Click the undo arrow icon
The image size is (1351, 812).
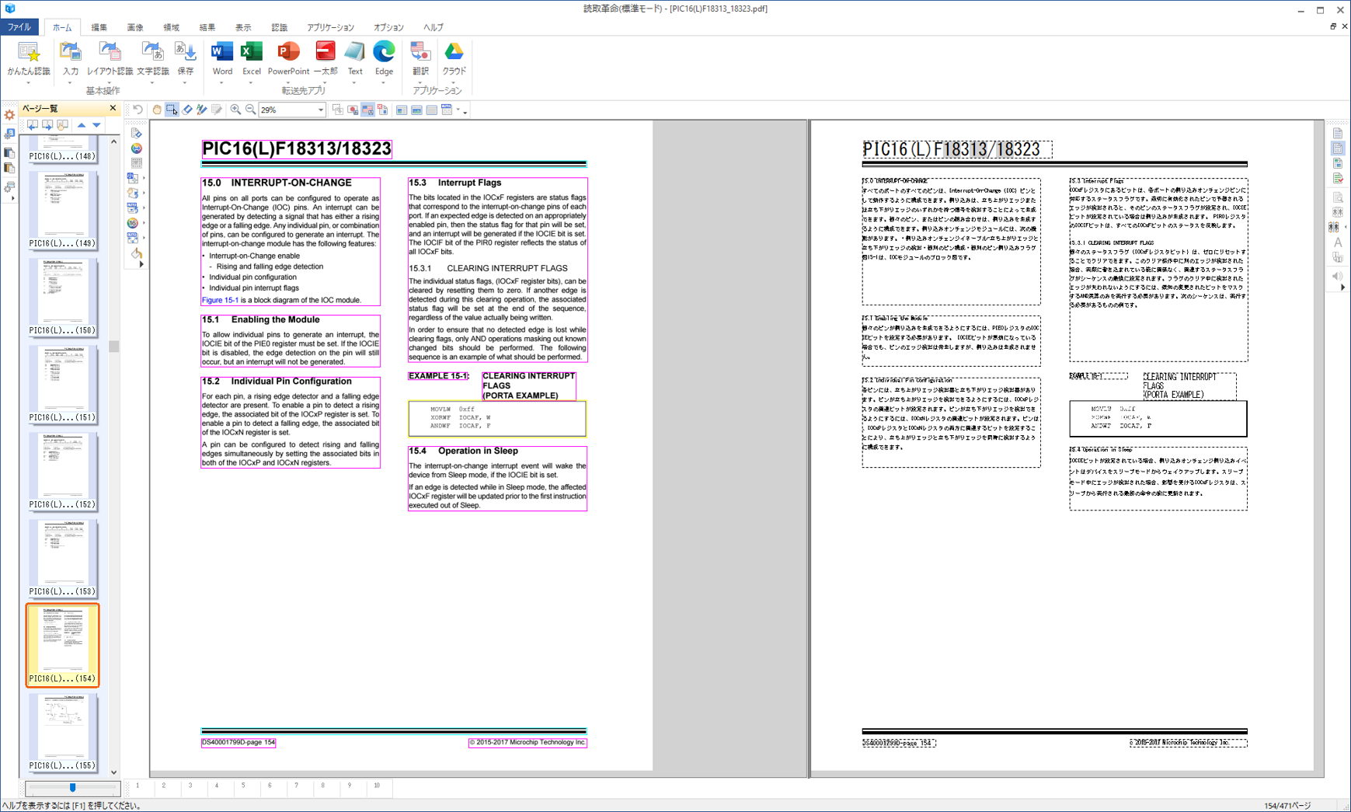click(x=138, y=110)
